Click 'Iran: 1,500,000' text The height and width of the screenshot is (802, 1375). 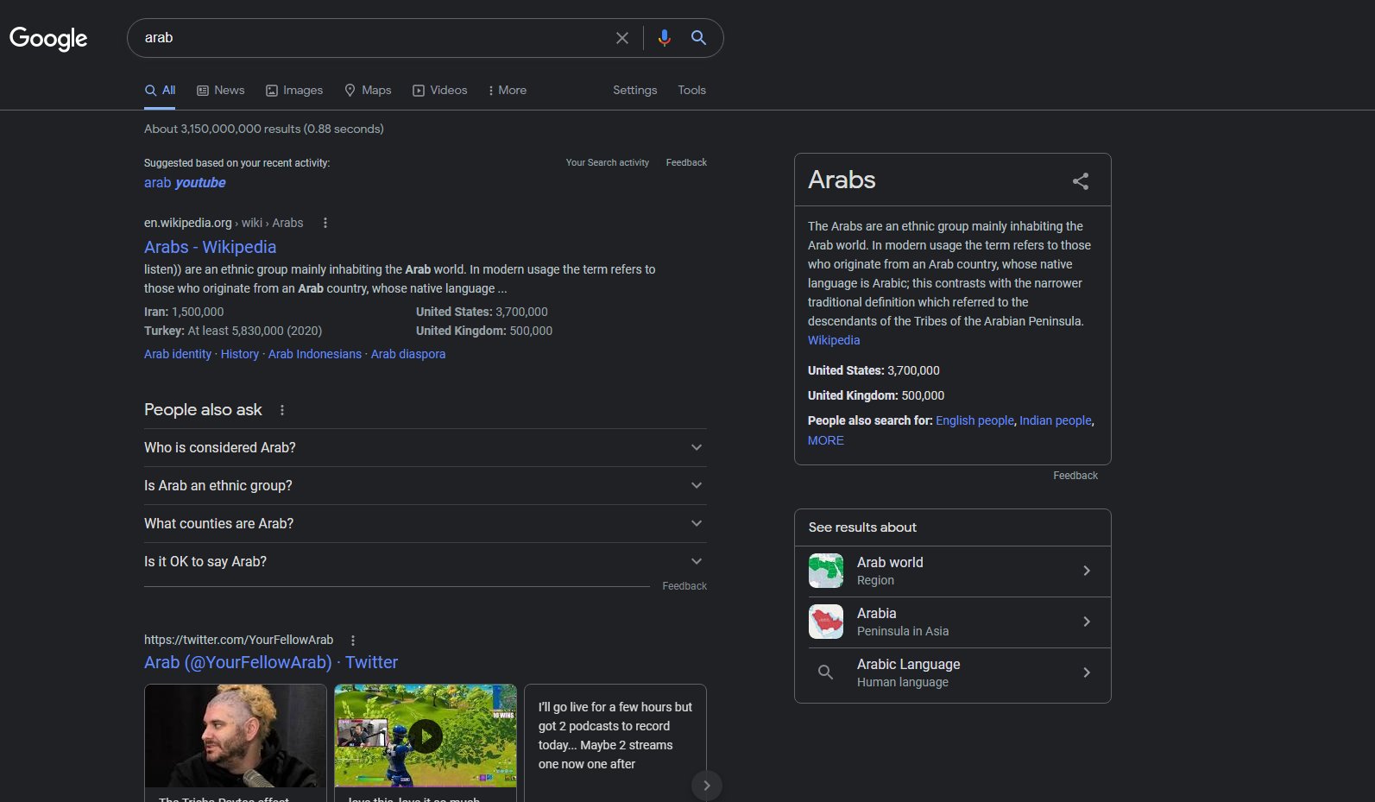click(184, 312)
